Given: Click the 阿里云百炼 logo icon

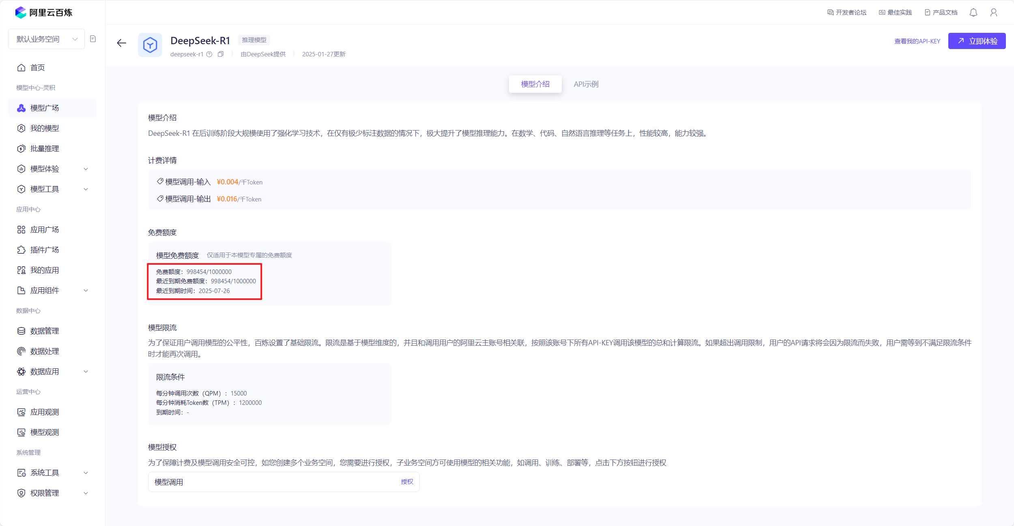Looking at the screenshot, I should [x=21, y=13].
